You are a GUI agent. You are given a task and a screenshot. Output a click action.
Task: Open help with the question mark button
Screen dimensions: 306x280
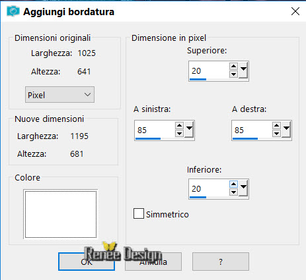[221, 262]
